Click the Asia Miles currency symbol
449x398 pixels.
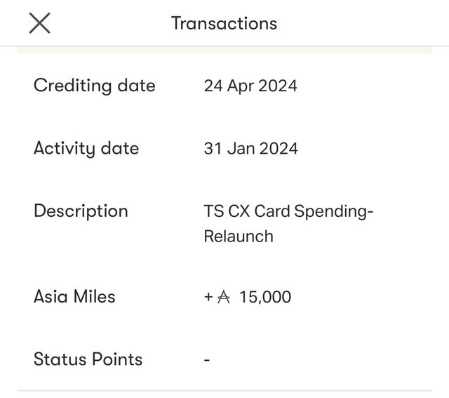pyautogui.click(x=224, y=297)
